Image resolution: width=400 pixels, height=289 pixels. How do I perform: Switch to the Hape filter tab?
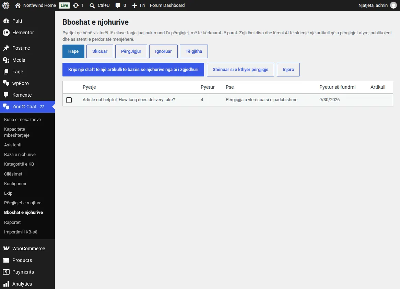[73, 51]
